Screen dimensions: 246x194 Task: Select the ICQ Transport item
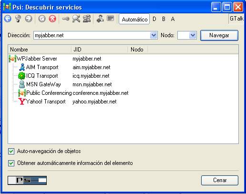click(x=42, y=76)
